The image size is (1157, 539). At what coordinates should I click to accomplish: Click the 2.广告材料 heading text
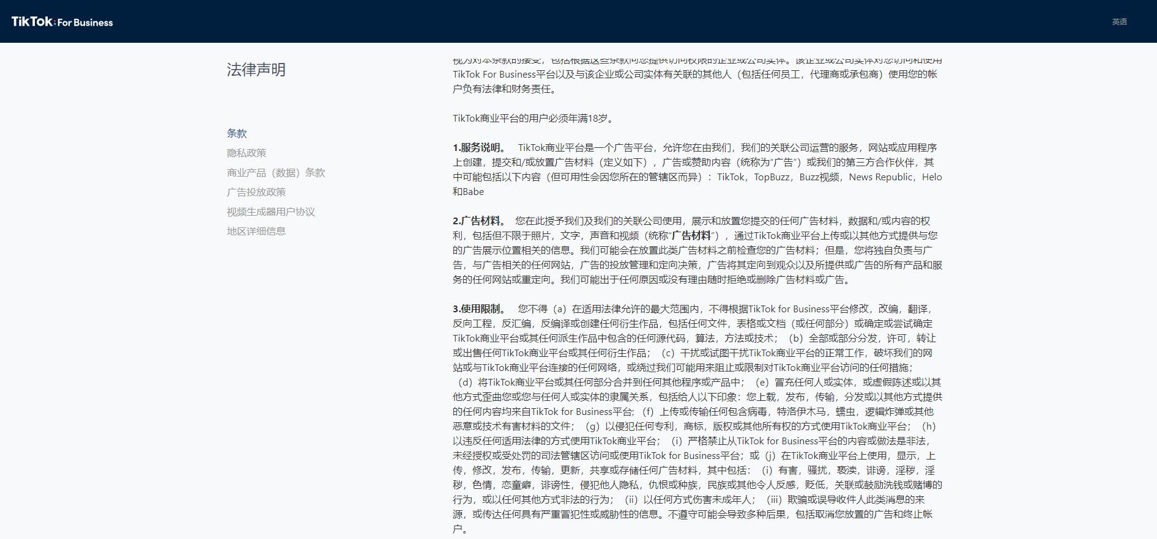(479, 221)
